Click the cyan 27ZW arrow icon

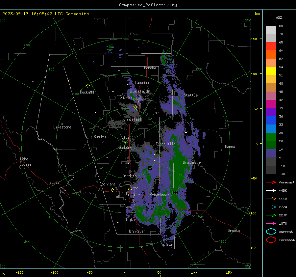(x=271, y=207)
